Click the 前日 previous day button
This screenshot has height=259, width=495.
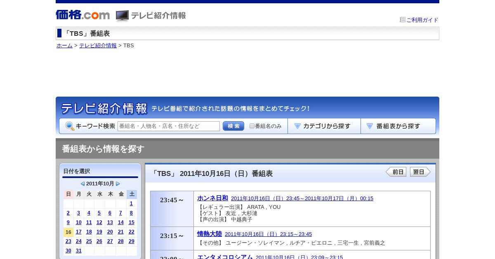click(396, 172)
